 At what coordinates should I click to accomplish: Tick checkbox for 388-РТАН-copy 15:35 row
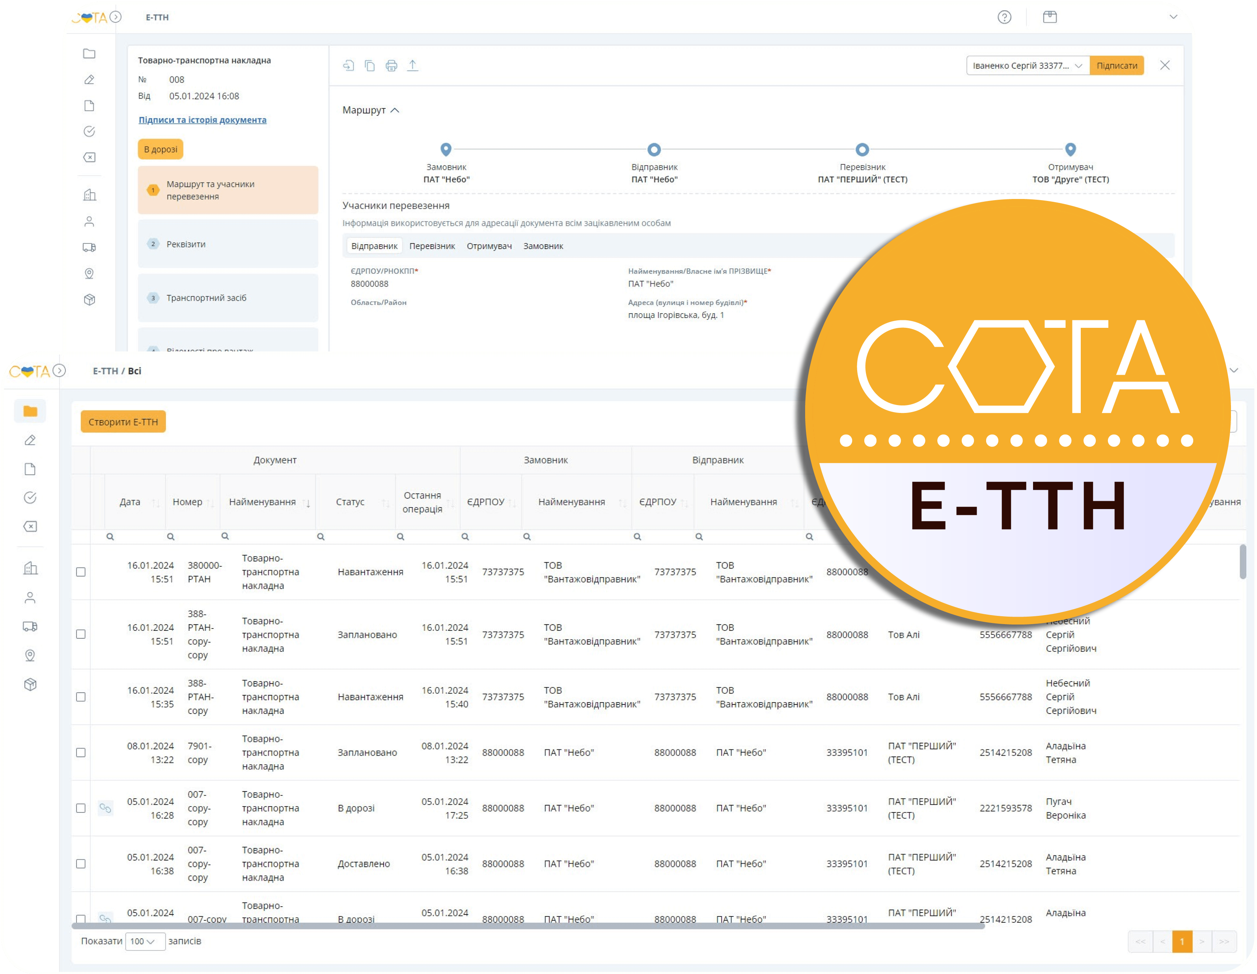click(81, 697)
